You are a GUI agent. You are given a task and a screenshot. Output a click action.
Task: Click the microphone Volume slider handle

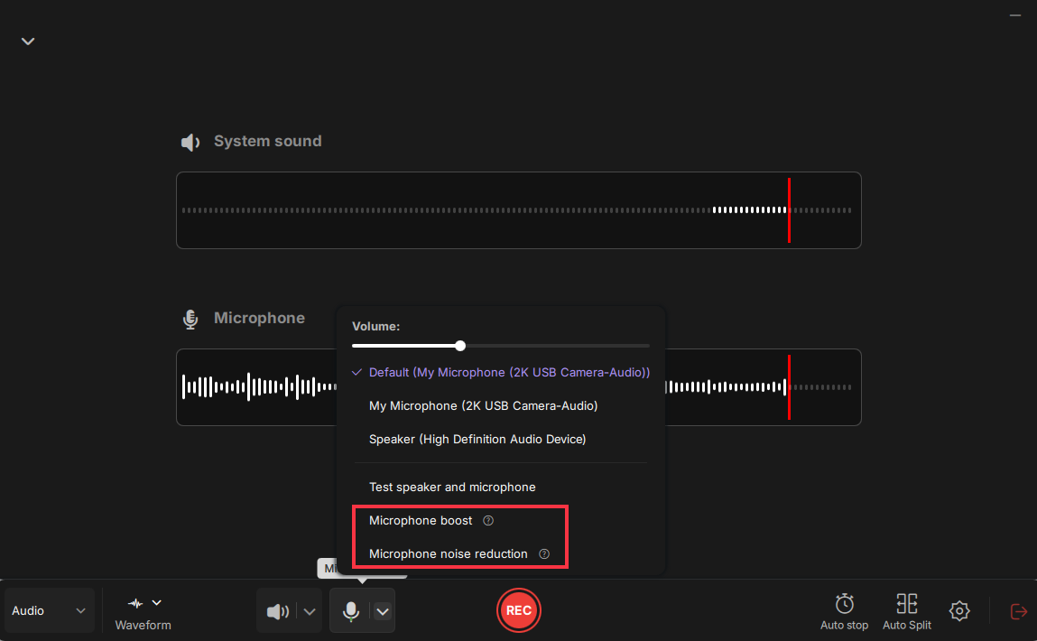(x=460, y=346)
